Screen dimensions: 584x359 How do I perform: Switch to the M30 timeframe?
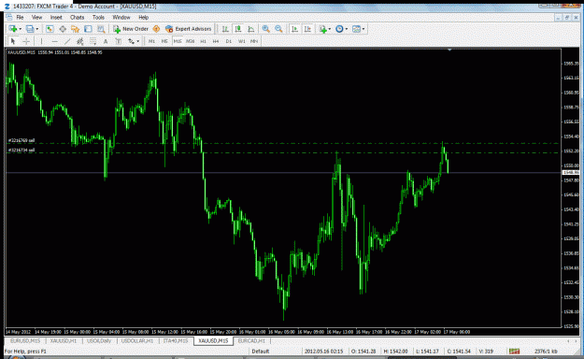pyautogui.click(x=190, y=41)
